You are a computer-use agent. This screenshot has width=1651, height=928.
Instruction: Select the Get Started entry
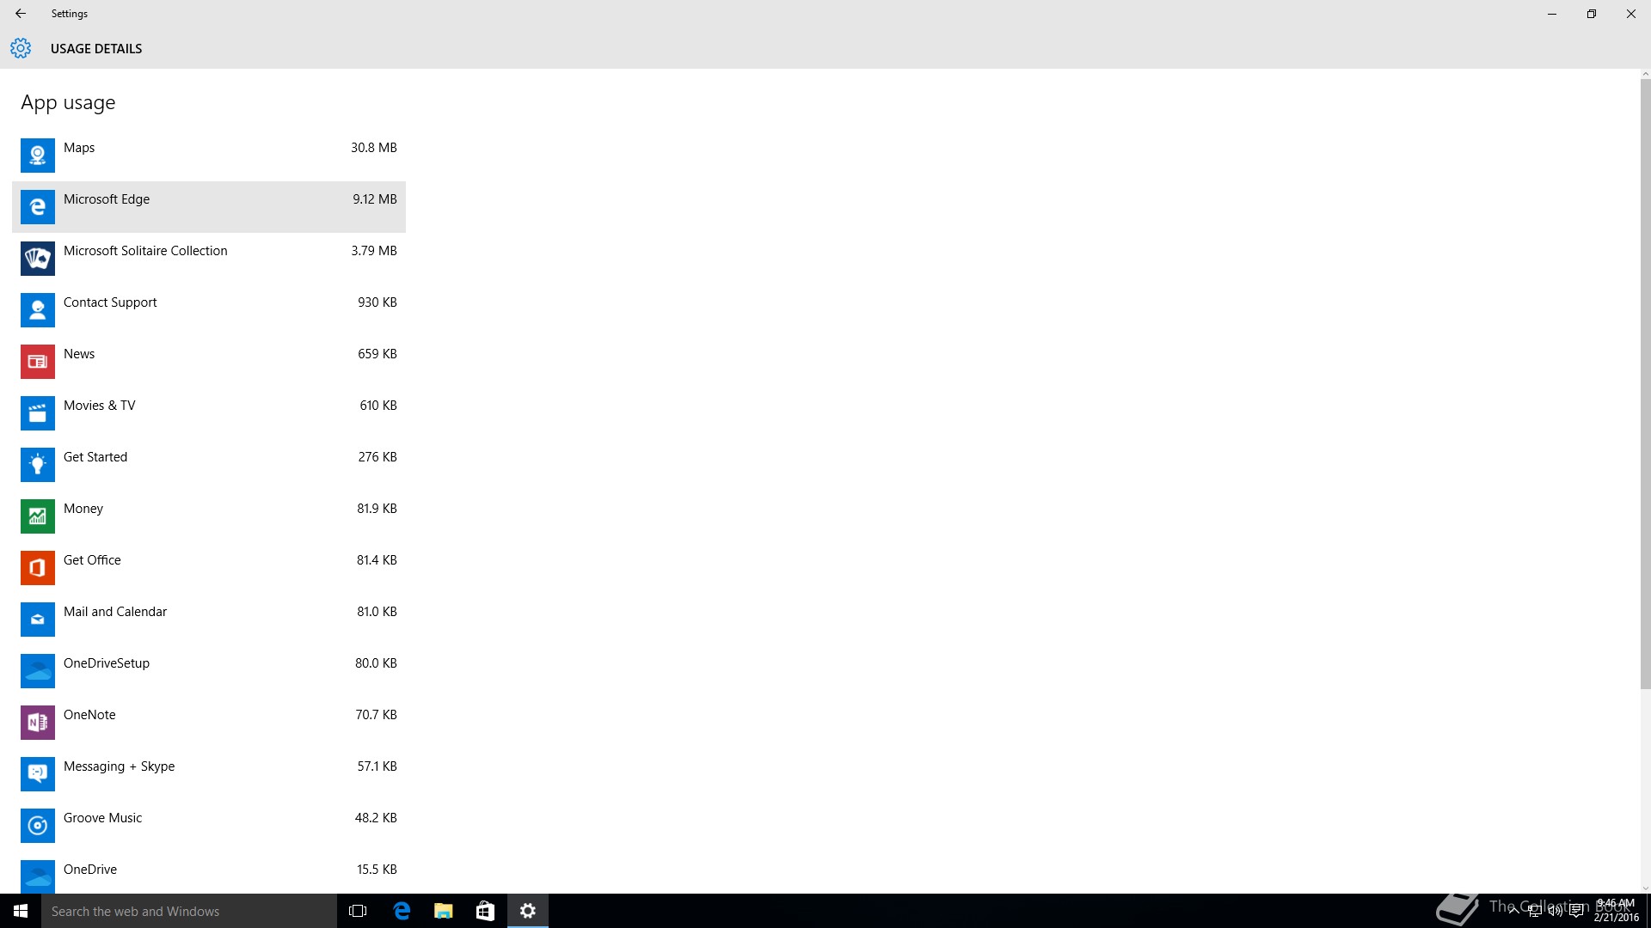(x=208, y=464)
